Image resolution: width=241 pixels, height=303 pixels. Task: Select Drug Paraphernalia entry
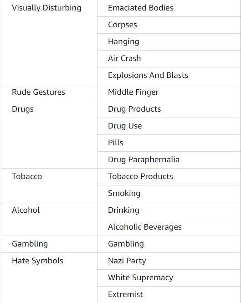click(x=169, y=159)
